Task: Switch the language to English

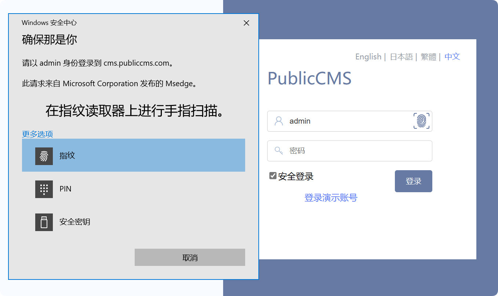Action: tap(368, 56)
